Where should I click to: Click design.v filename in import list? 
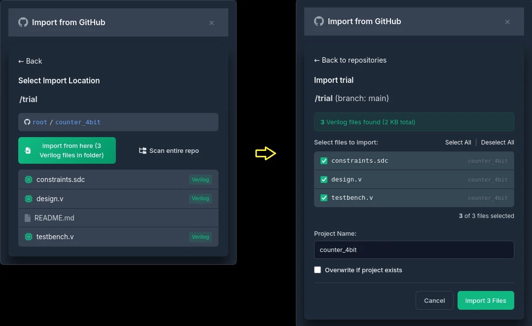tap(347, 180)
